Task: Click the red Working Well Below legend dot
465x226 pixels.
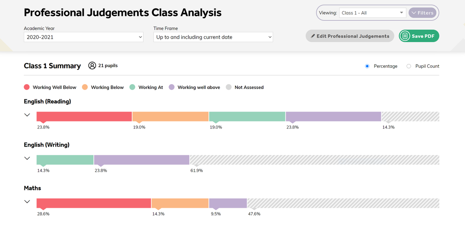Action: [27, 87]
